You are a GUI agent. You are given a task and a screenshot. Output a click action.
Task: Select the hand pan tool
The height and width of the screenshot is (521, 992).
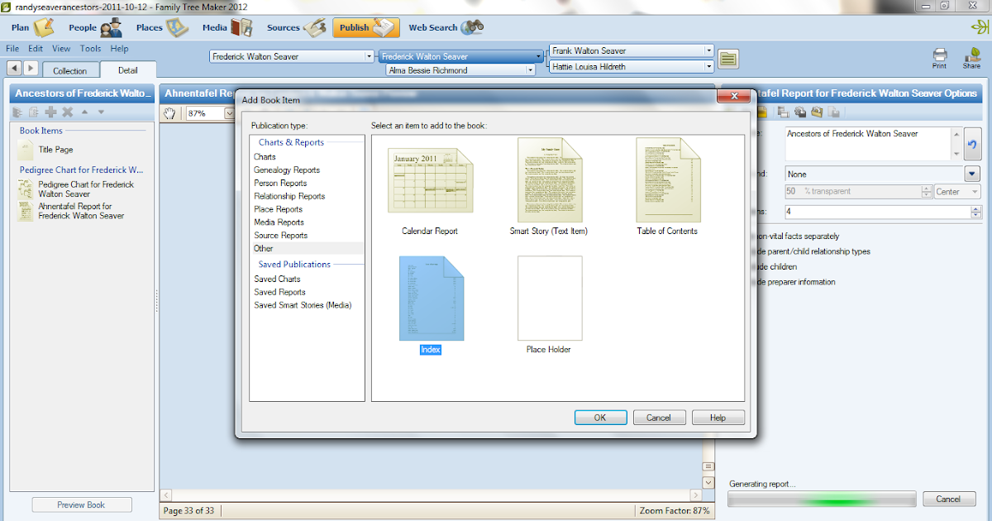[x=170, y=113]
